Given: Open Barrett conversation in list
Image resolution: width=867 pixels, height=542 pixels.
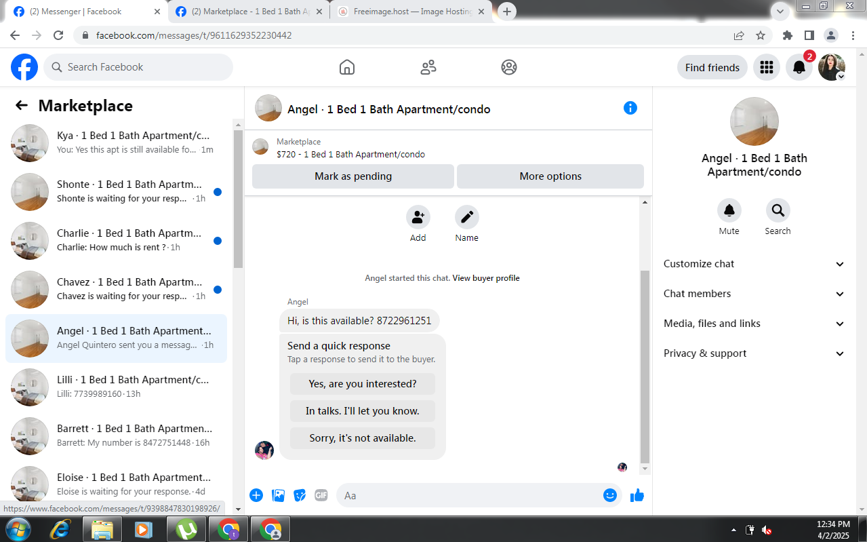Looking at the screenshot, I should coord(116,435).
